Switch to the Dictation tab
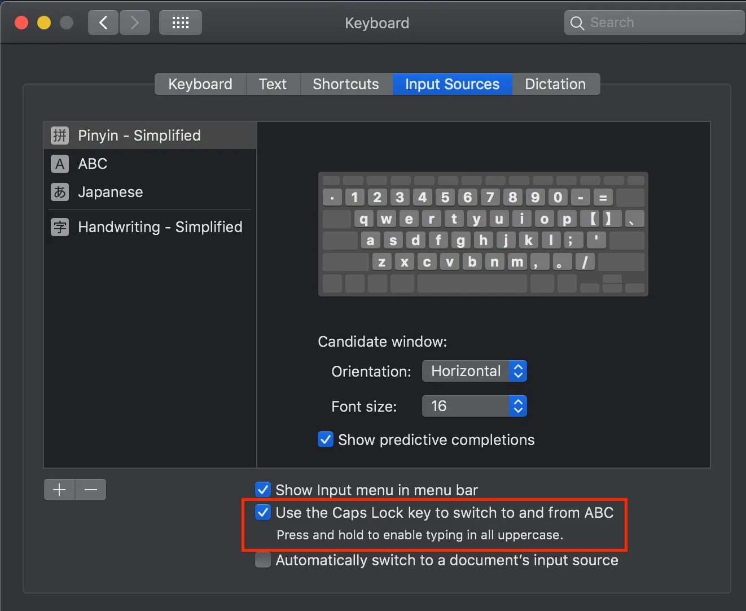Viewport: 746px width, 611px height. pos(555,84)
